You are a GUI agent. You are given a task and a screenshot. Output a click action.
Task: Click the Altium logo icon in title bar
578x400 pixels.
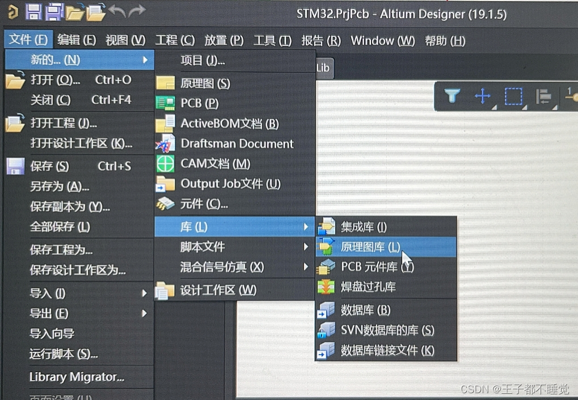(13, 12)
